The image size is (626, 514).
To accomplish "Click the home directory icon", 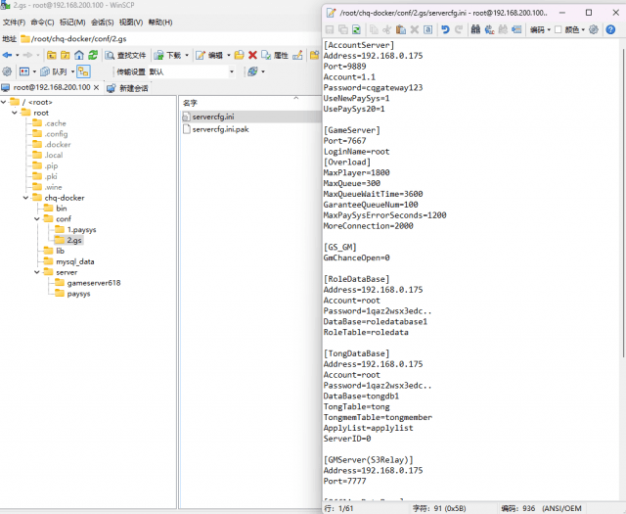I will [x=78, y=55].
